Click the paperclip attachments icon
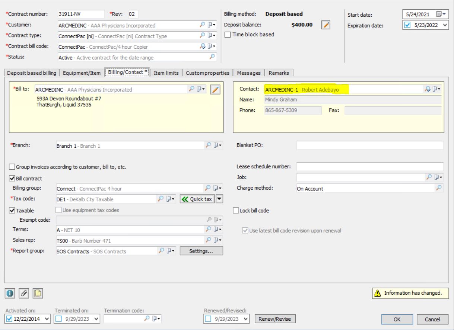454x330 pixels. 24,293
